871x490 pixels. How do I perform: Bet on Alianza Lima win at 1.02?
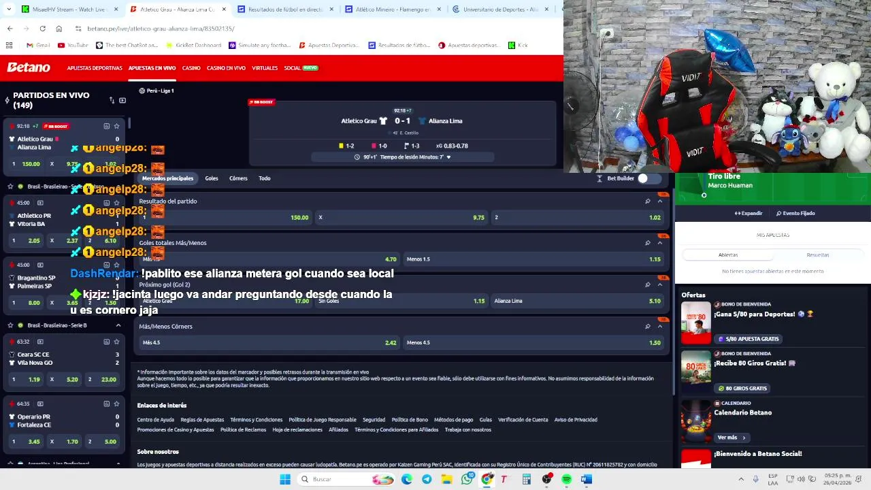coord(578,218)
